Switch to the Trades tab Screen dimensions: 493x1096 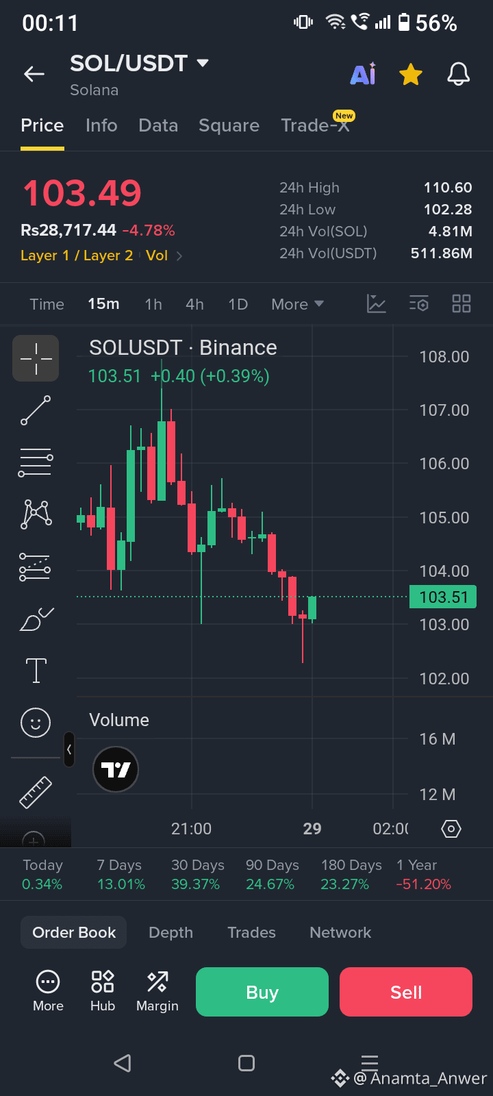click(x=251, y=932)
